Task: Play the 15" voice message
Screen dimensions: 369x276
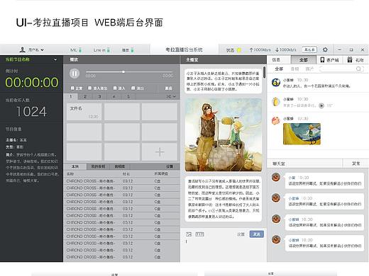Action: click(321, 105)
